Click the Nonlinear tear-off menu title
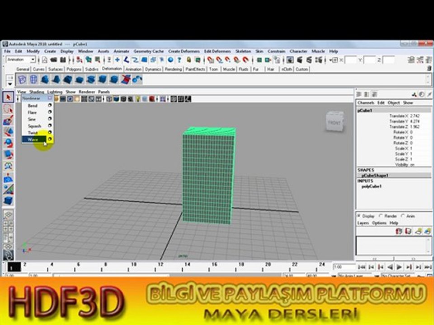 point(31,98)
